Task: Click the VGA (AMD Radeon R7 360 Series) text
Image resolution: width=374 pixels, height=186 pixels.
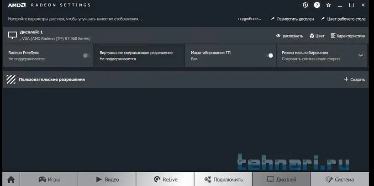Action: (x=55, y=38)
